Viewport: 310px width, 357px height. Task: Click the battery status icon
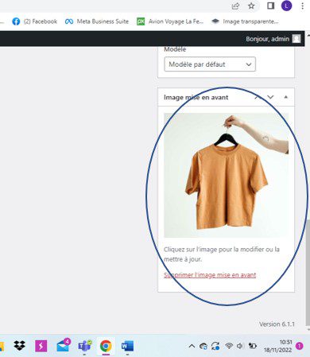253,346
